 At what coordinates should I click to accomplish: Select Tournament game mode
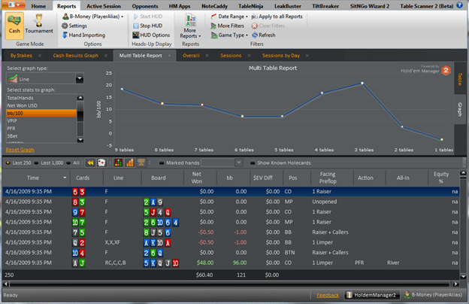[39, 26]
